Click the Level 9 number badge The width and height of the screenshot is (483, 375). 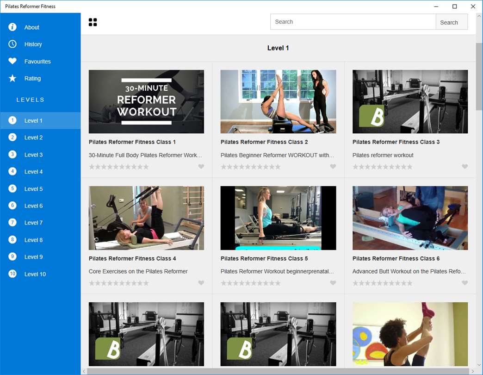12,256
